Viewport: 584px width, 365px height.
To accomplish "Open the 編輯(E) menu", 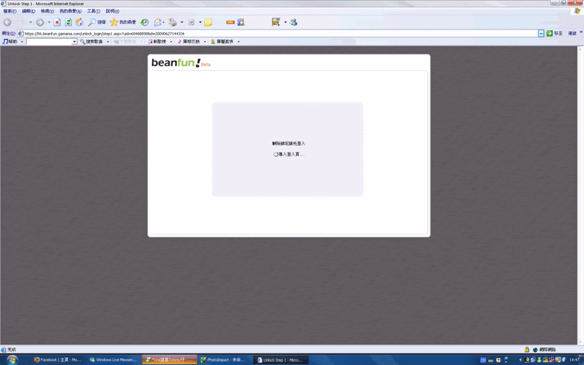I will [x=29, y=11].
